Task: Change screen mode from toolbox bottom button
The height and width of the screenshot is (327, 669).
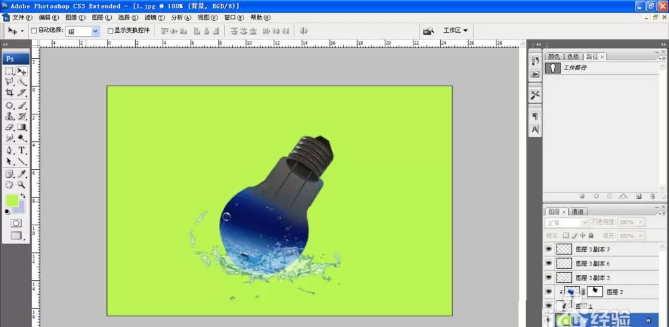Action: [x=16, y=235]
